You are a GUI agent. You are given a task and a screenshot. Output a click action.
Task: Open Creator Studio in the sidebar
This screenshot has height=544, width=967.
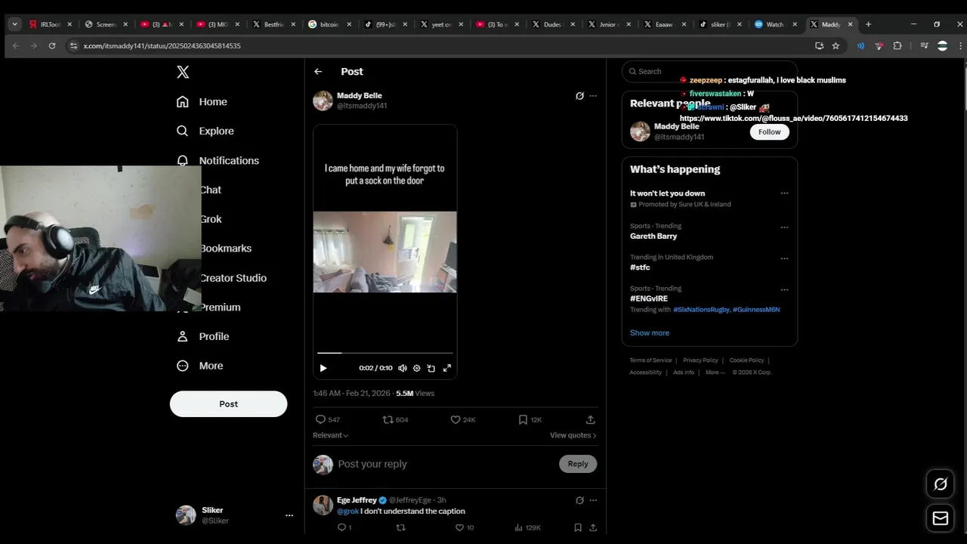coord(233,278)
